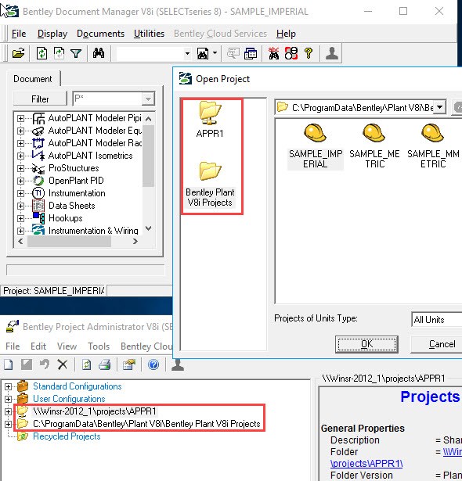This screenshot has width=462, height=481.
Task: Click the binoculars find icon in Document Manager toolbar
Action: 99,53
